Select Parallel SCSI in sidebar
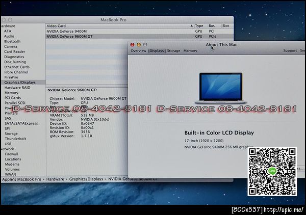 pyautogui.click(x=15, y=103)
